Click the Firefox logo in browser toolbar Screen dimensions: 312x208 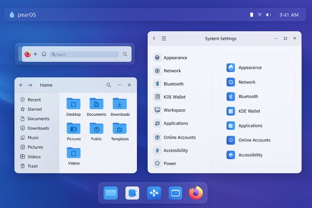coord(28,54)
